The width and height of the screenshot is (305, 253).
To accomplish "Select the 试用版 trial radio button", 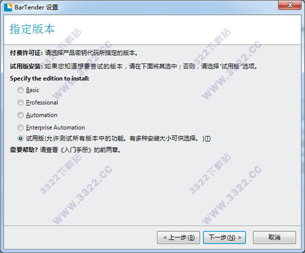I will (x=20, y=139).
